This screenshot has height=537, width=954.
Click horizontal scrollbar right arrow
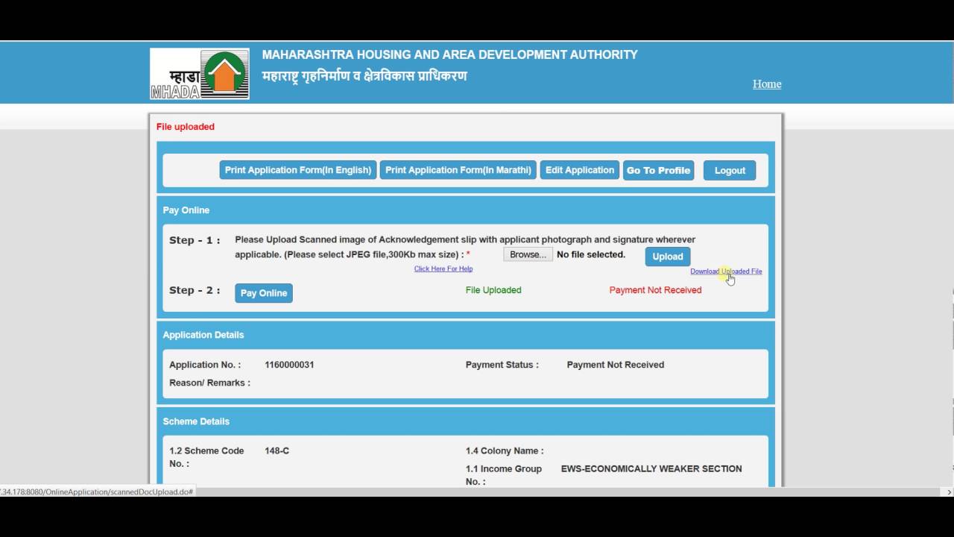(949, 492)
